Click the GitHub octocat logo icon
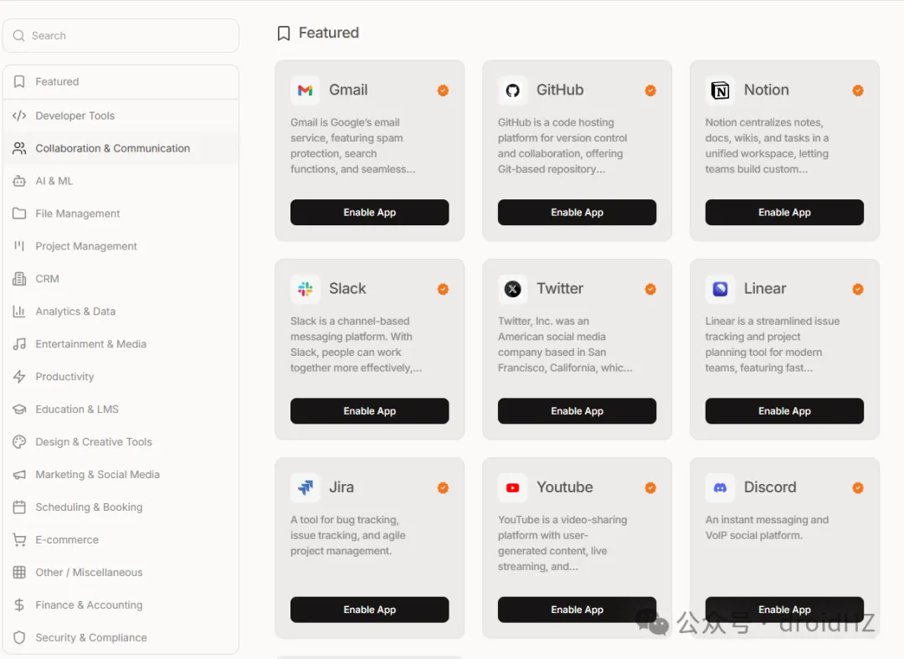The height and width of the screenshot is (659, 904). [512, 90]
